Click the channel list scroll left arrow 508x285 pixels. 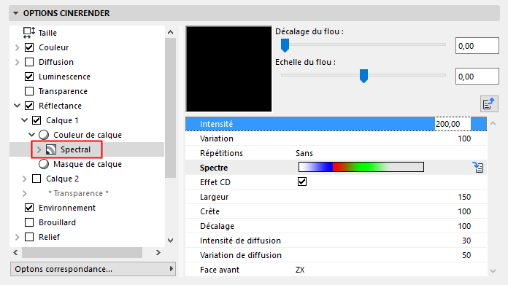15,252
